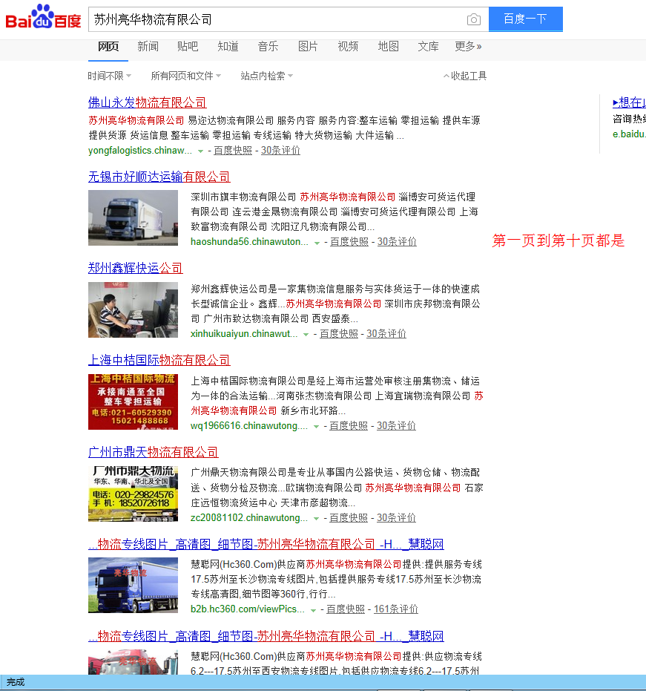Screen dimensions: 646x691
Task: Open 百度快照 for zc20081102 result
Action: [349, 518]
